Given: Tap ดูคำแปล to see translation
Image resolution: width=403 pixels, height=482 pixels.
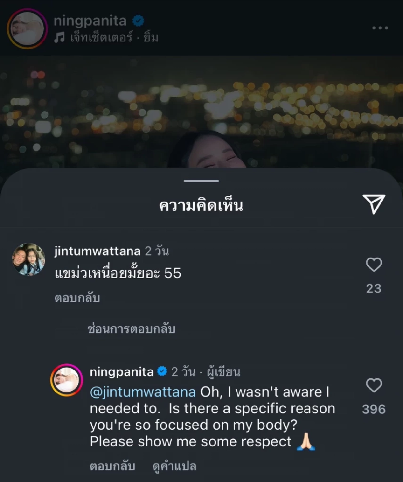Looking at the screenshot, I should pos(174,466).
